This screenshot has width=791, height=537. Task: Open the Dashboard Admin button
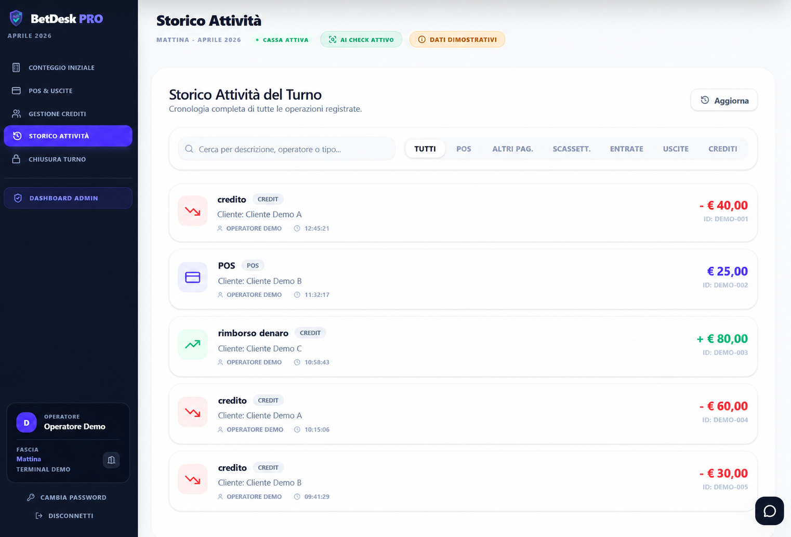click(x=68, y=198)
